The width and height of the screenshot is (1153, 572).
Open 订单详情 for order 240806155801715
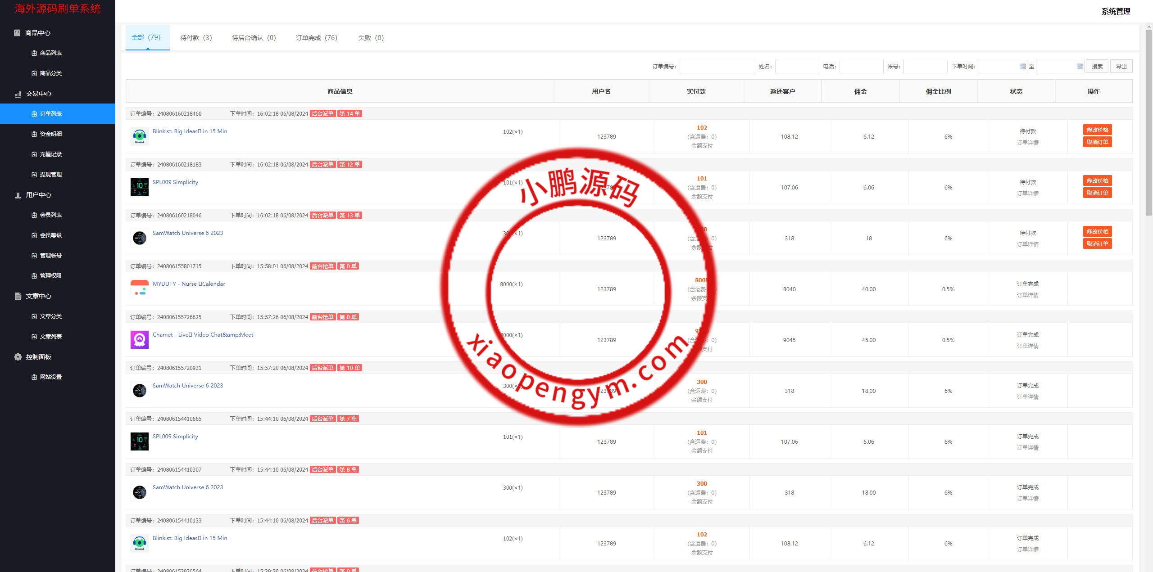pyautogui.click(x=1027, y=295)
